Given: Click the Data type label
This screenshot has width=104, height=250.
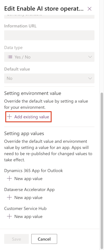Looking at the screenshot, I should [x=13, y=48].
